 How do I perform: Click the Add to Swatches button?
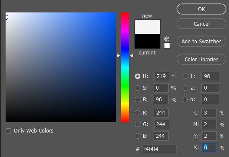coord(201,41)
